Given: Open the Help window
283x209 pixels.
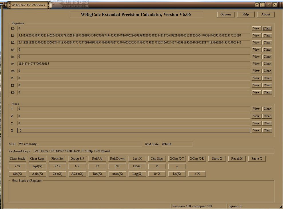Looking at the screenshot, I should pyautogui.click(x=246, y=14).
